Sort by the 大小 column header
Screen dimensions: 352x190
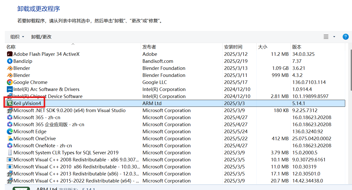click(x=273, y=47)
